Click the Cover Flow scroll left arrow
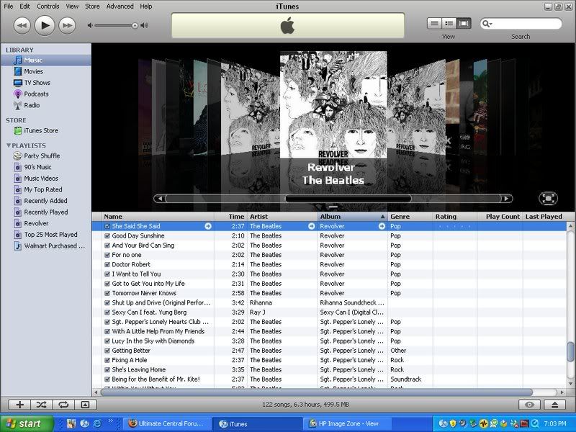 pos(159,199)
